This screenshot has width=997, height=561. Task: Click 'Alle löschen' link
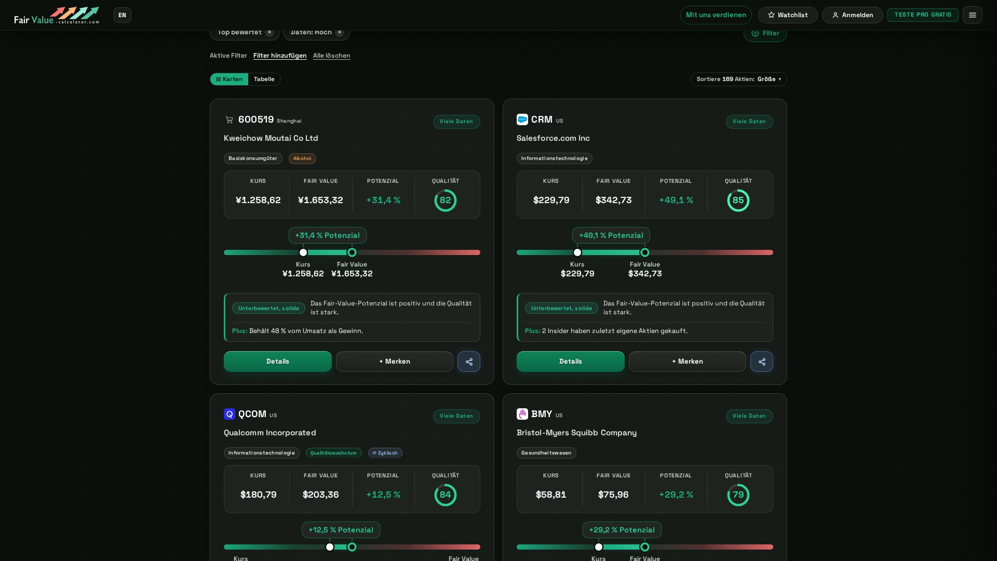tap(331, 56)
